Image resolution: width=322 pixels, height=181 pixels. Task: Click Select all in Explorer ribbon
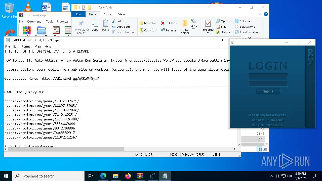click(243, 21)
